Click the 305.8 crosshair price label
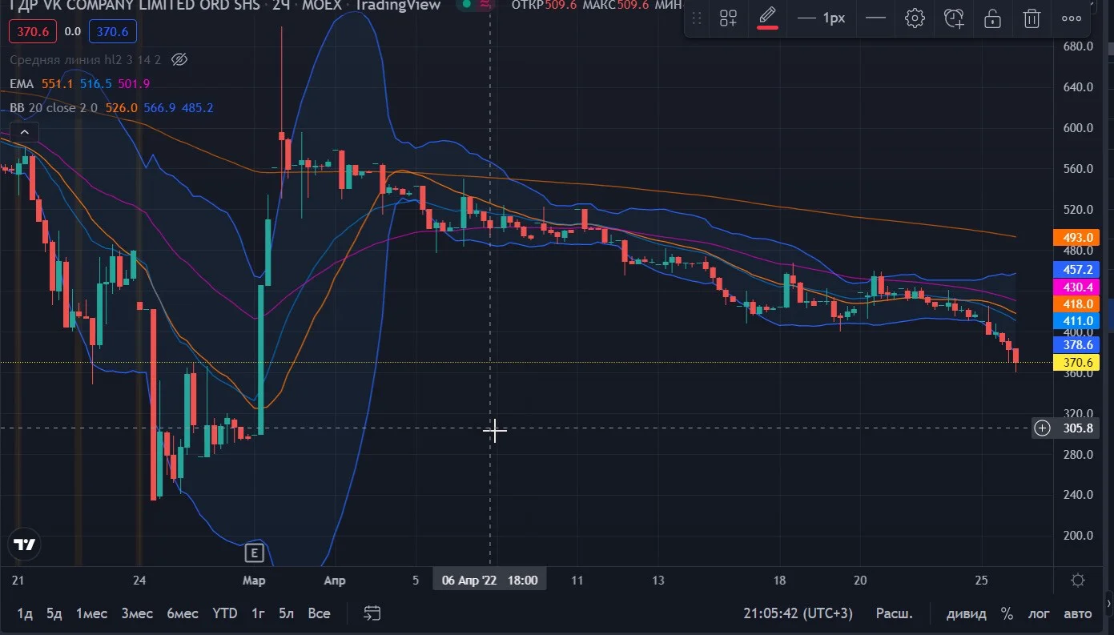Image resolution: width=1114 pixels, height=635 pixels. [1078, 428]
